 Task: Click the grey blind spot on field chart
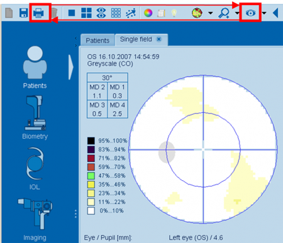(167, 152)
